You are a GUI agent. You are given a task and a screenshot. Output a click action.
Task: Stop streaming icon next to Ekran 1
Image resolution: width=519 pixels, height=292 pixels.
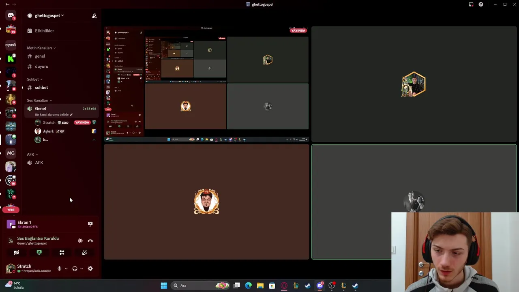(x=90, y=224)
